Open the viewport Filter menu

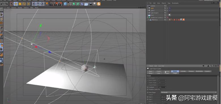pos(31,8)
